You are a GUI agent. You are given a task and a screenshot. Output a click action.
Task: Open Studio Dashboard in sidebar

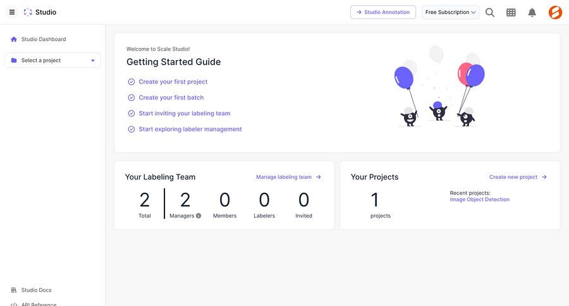[x=44, y=39]
